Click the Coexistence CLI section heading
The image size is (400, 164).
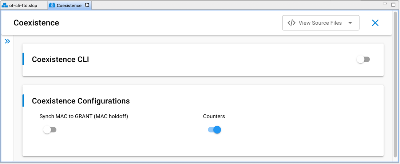[x=60, y=60]
